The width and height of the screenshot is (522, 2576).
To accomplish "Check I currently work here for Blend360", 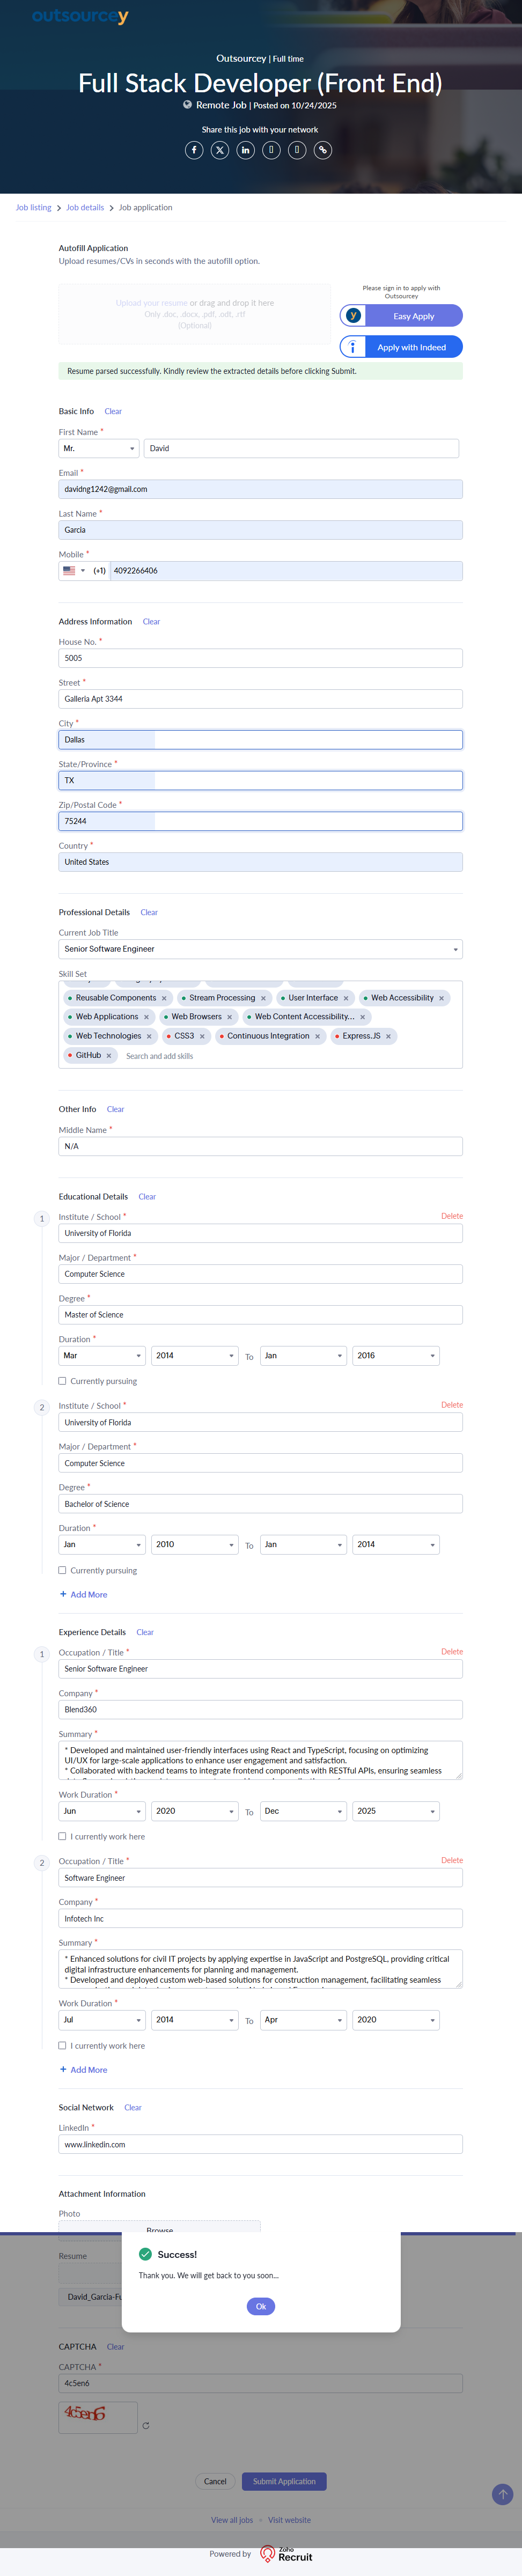I will tap(63, 1837).
